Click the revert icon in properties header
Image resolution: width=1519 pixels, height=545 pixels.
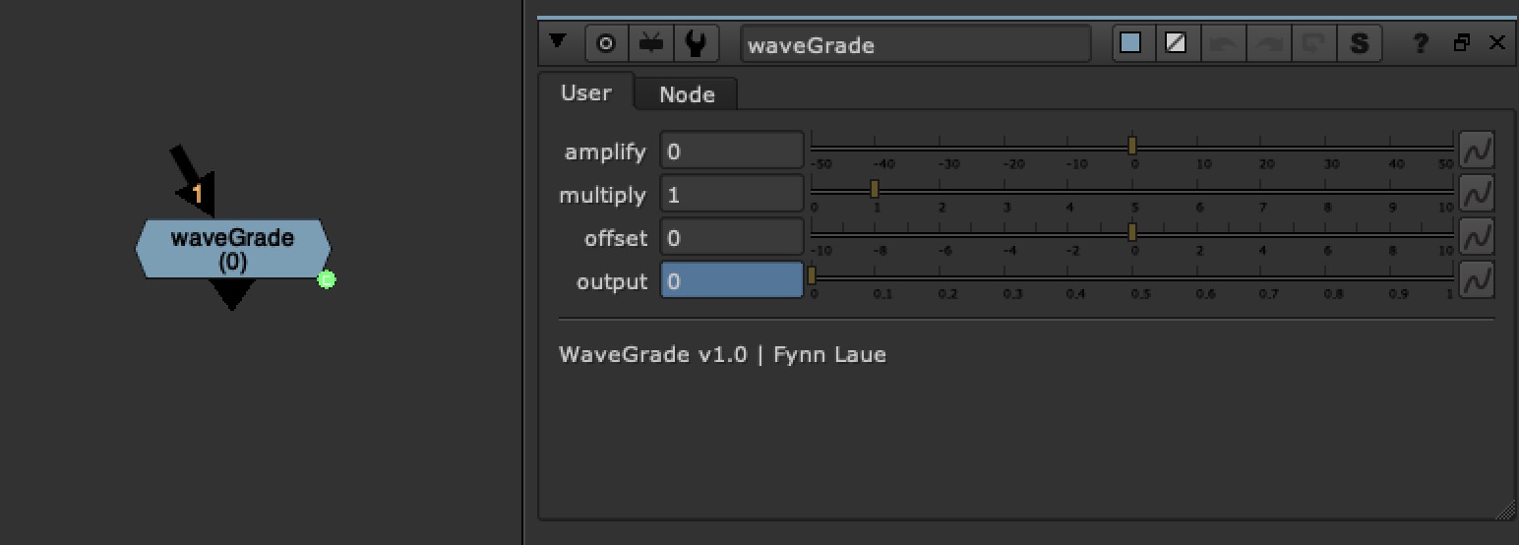[1313, 43]
